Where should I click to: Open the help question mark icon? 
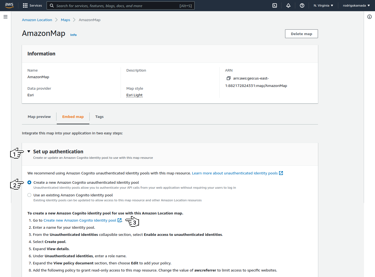(302, 5)
